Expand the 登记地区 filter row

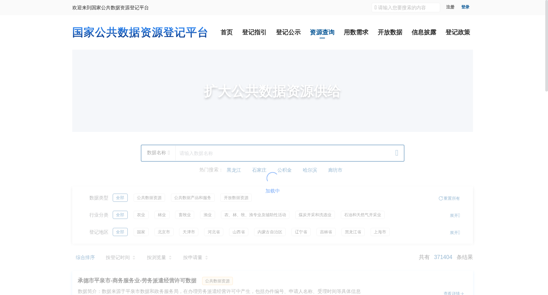click(x=455, y=233)
